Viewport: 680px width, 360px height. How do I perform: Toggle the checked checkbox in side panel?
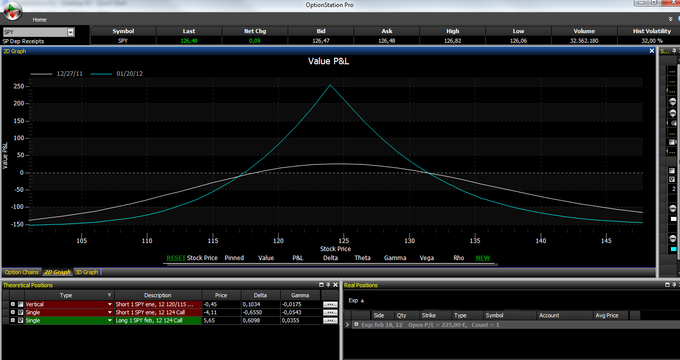[672, 179]
